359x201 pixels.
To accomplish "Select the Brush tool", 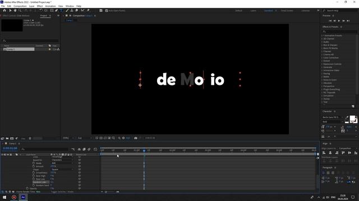I will coord(67,11).
